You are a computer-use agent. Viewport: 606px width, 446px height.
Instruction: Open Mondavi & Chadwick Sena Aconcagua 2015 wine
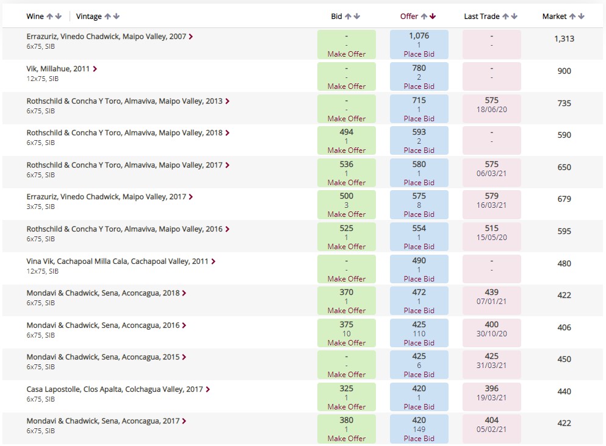point(103,357)
